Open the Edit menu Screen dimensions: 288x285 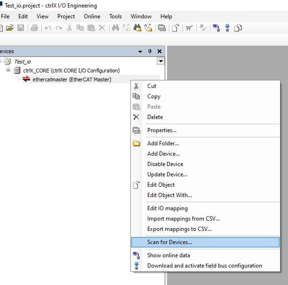coord(23,16)
